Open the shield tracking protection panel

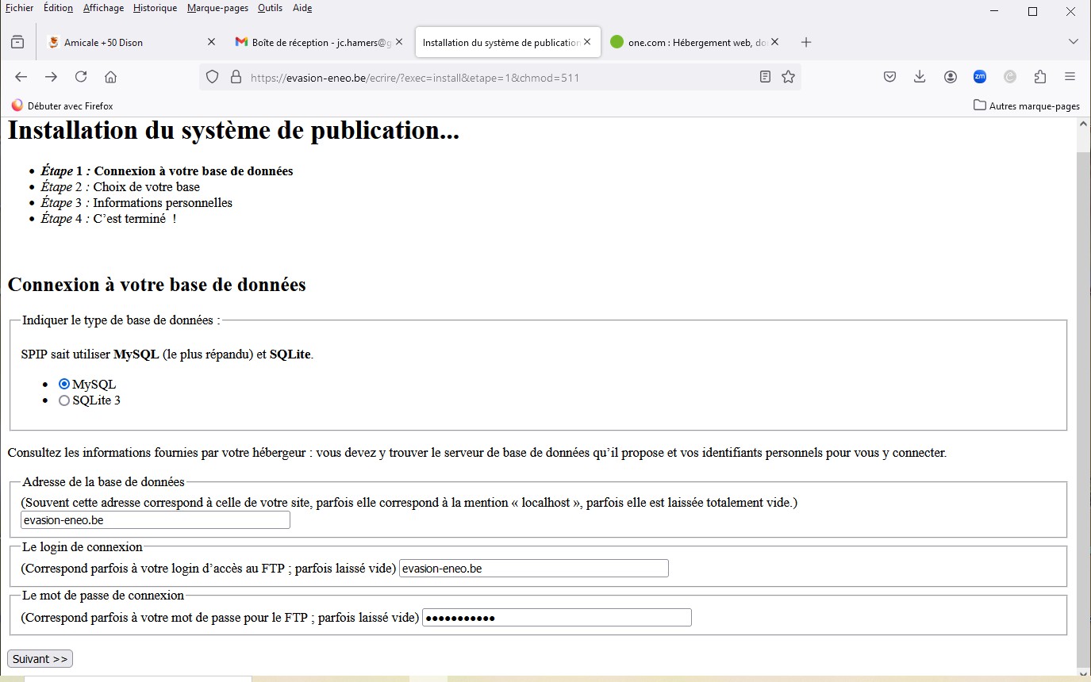[212, 77]
